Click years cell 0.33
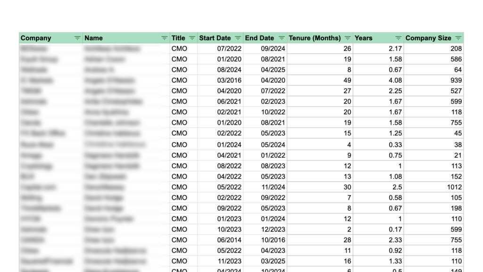 point(378,144)
